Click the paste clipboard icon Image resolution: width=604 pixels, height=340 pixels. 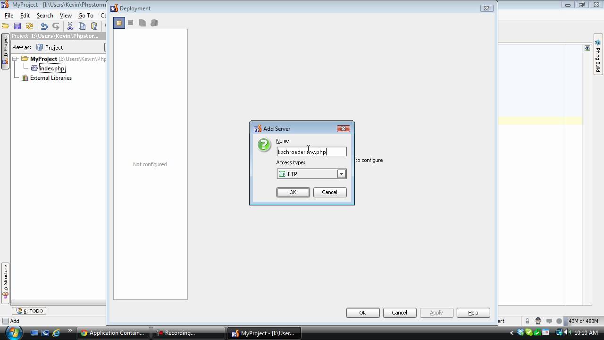(x=94, y=26)
